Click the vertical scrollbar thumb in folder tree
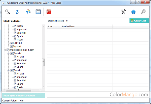The height and width of the screenshot is (104, 151). [x=43, y=62]
